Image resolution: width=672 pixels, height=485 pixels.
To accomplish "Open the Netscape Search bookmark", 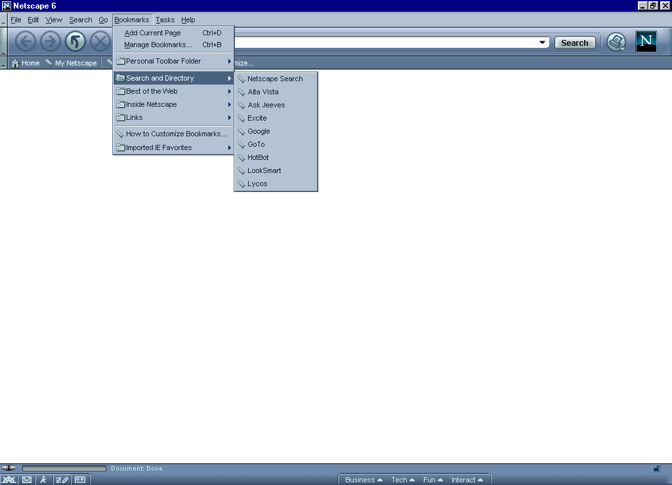I will [x=276, y=79].
